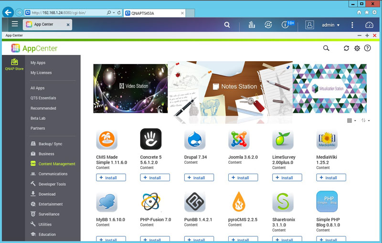Open browser home icon
The width and height of the screenshot is (382, 243).
coord(359,12)
